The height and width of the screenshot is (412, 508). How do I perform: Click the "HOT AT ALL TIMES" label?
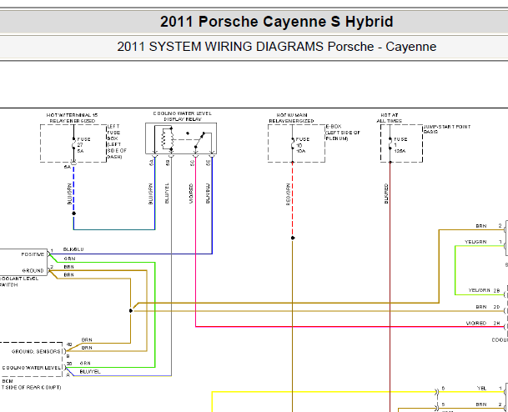[x=389, y=118]
